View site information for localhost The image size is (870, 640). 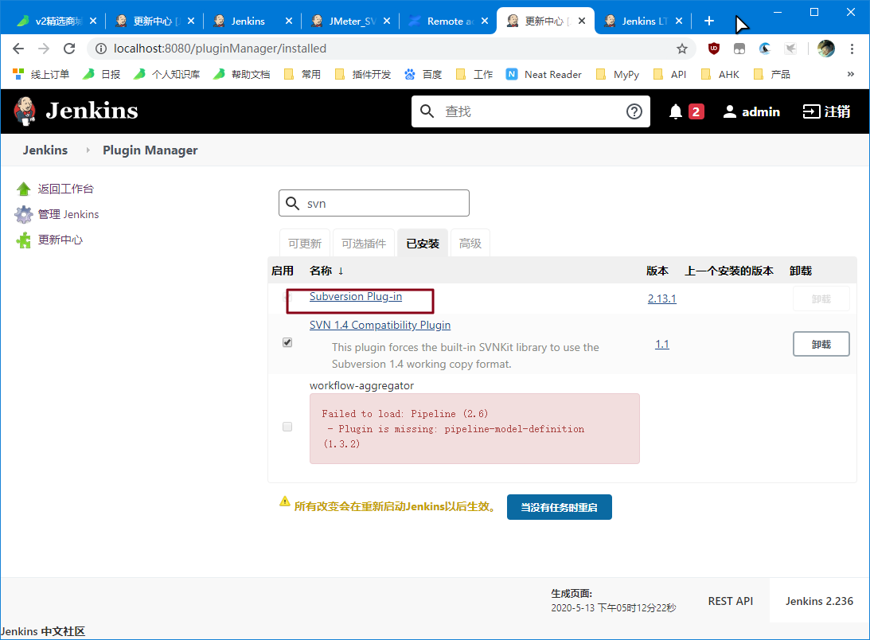101,49
